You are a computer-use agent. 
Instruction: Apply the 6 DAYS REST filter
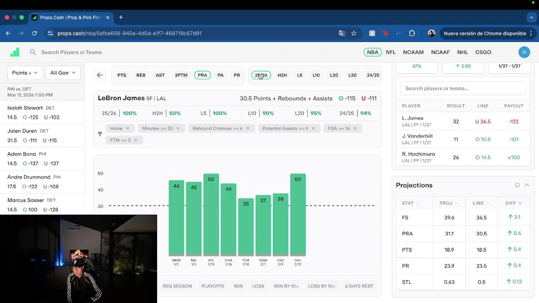(x=359, y=286)
